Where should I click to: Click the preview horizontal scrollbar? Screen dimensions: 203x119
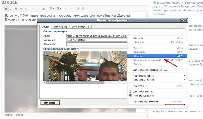click(x=83, y=82)
